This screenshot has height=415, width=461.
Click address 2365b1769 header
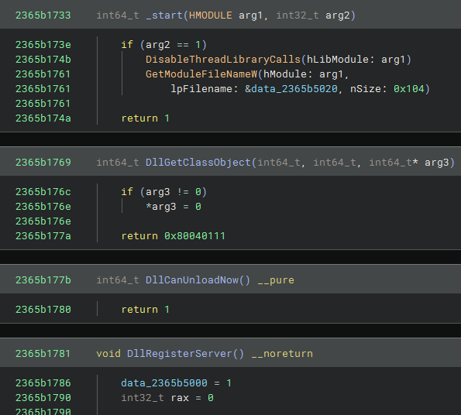click(x=43, y=163)
